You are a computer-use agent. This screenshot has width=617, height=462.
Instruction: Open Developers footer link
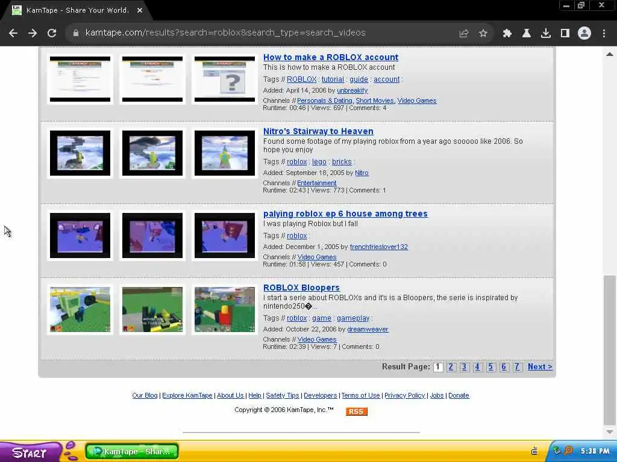click(321, 396)
